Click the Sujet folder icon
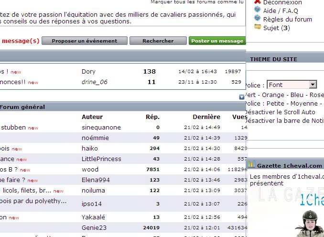Screen dimensions: 324x237 tap(258, 27)
